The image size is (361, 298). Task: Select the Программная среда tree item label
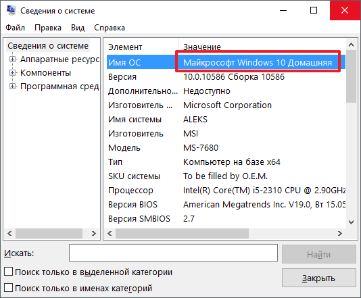pyautogui.click(x=60, y=86)
